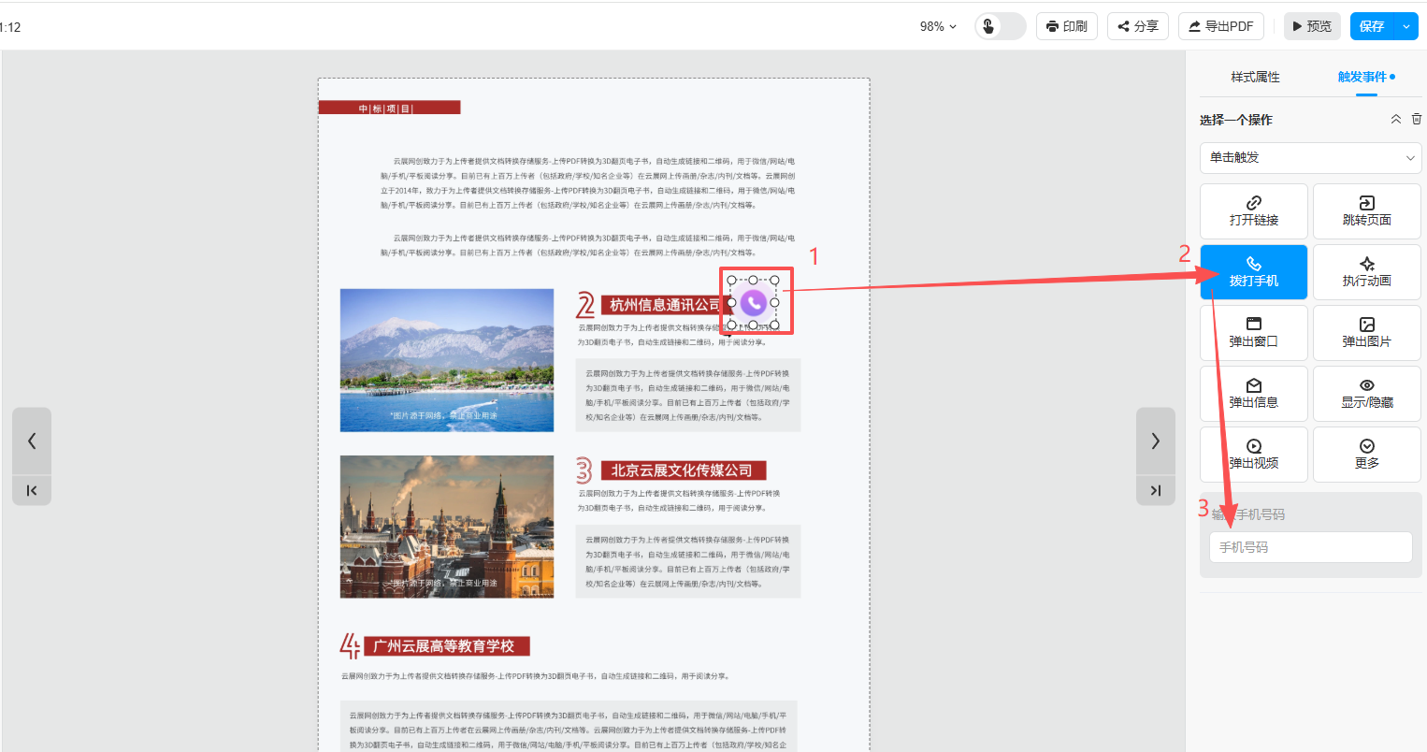This screenshot has height=752, width=1427.
Task: Select the 打开链接 open link action
Action: 1253,211
